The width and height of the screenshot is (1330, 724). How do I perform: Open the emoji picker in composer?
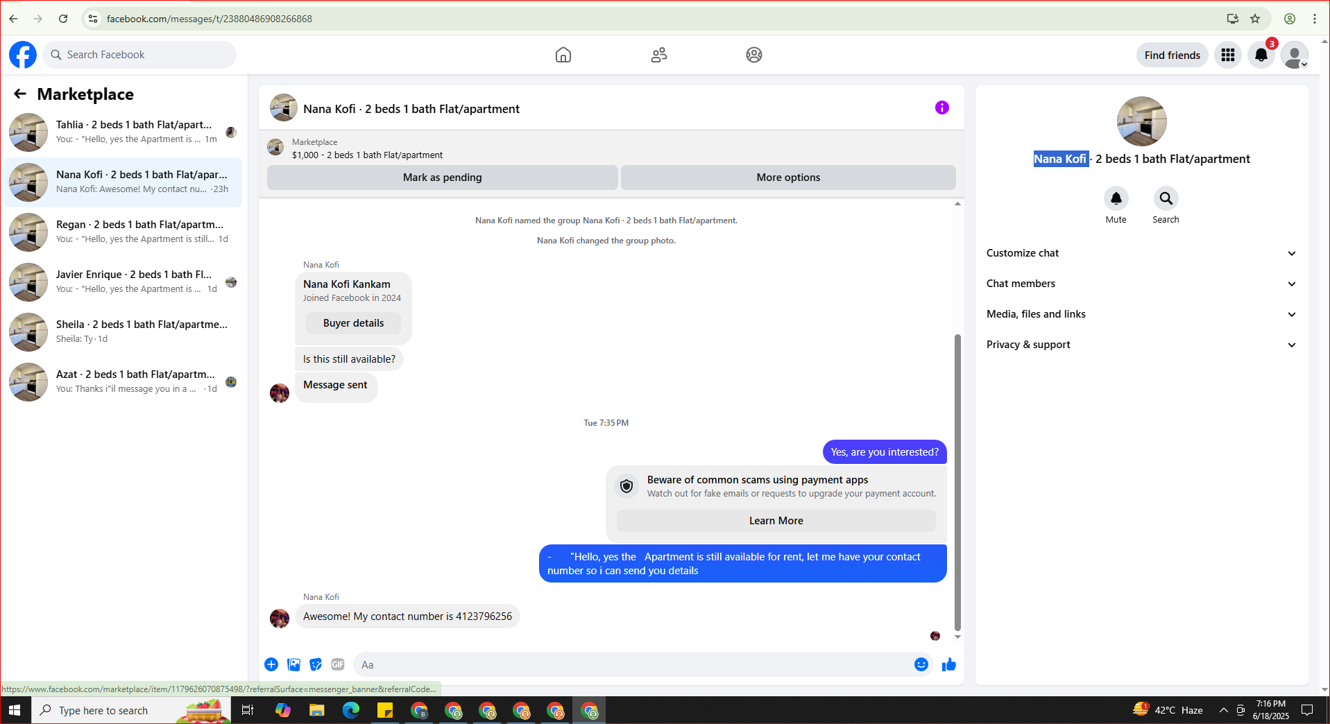coord(921,664)
